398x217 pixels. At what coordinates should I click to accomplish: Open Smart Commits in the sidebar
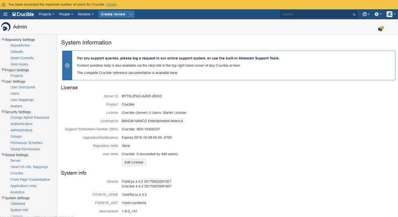tap(22, 58)
